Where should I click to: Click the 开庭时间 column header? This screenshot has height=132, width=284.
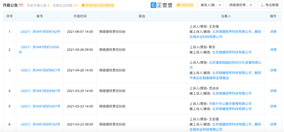80,16
